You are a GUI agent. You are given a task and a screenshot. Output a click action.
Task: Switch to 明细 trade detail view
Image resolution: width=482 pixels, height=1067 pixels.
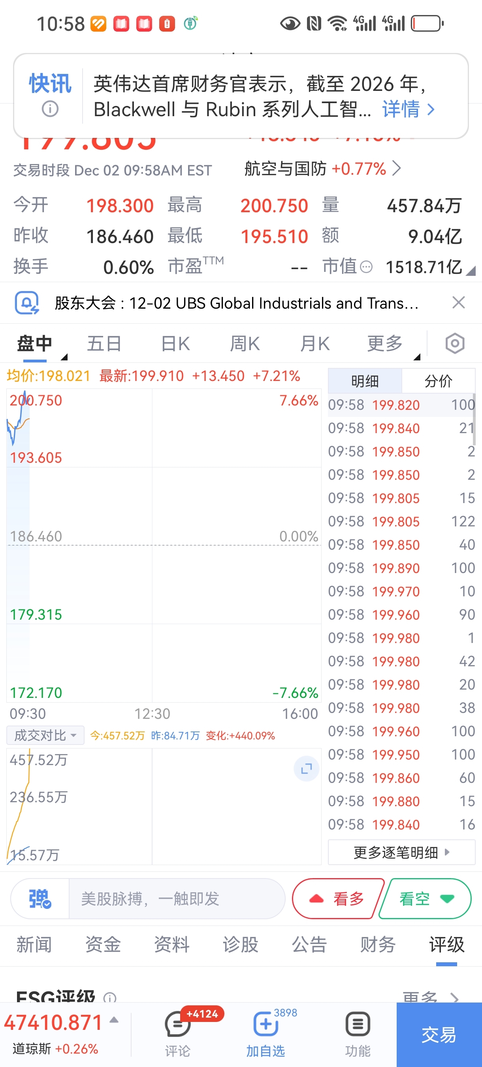click(365, 381)
